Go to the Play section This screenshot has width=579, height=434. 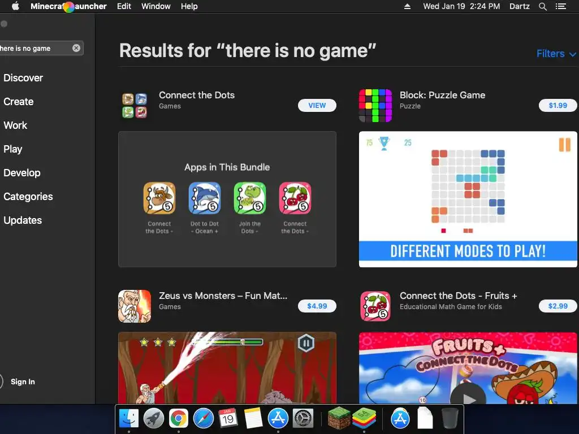click(13, 149)
